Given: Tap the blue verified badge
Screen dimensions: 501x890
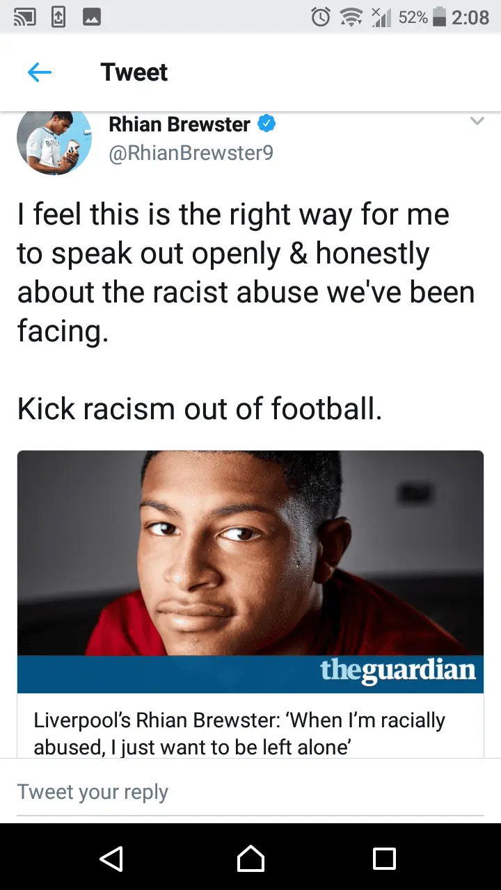Looking at the screenshot, I should [267, 124].
